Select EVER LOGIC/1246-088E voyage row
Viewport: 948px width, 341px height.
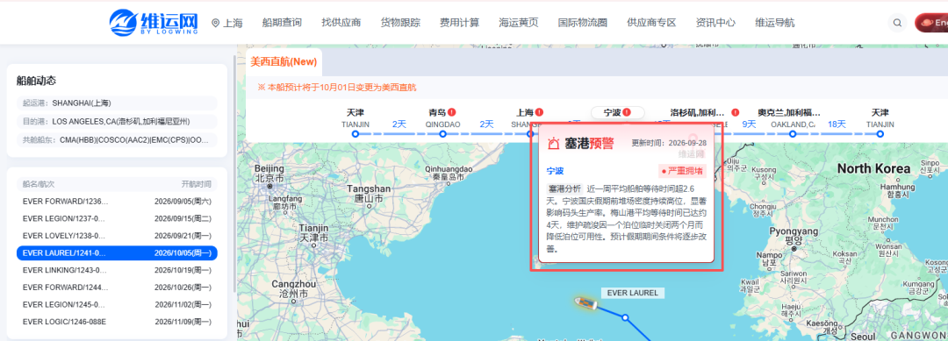(117, 322)
